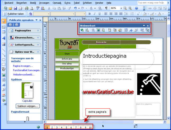
Task: Select the Arrow line tool
Action: click(x=4, y=55)
